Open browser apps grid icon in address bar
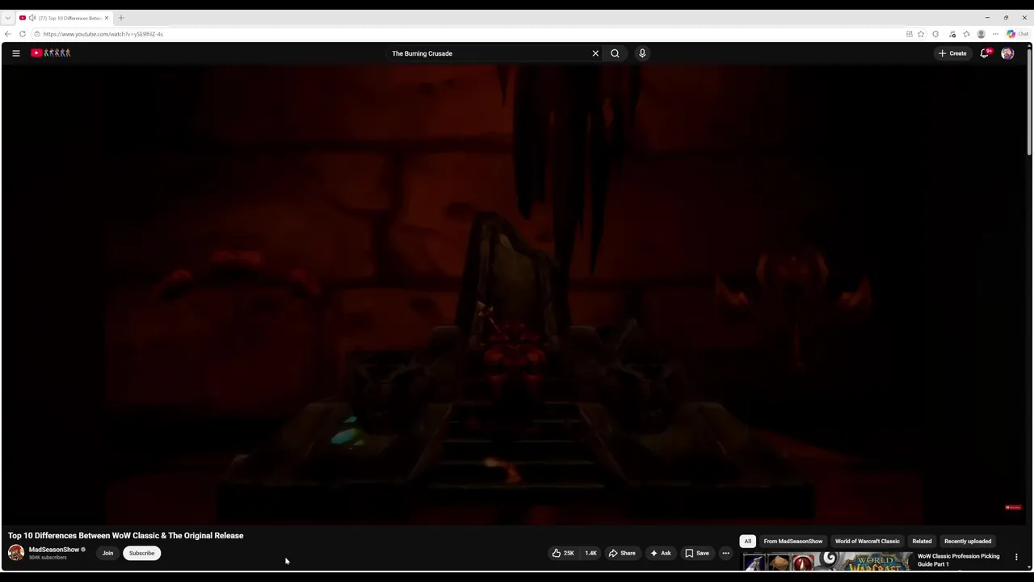 click(x=909, y=34)
